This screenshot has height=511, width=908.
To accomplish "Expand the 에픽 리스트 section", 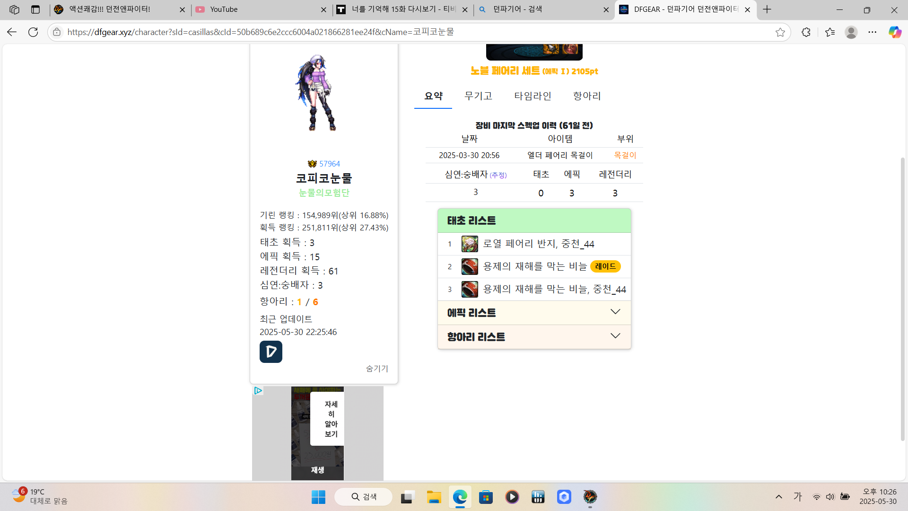I will click(x=534, y=313).
